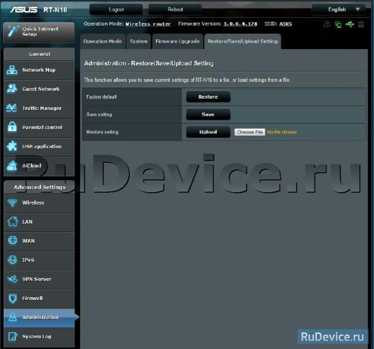Open the Firewall shield icon
The height and width of the screenshot is (349, 374).
[12, 298]
